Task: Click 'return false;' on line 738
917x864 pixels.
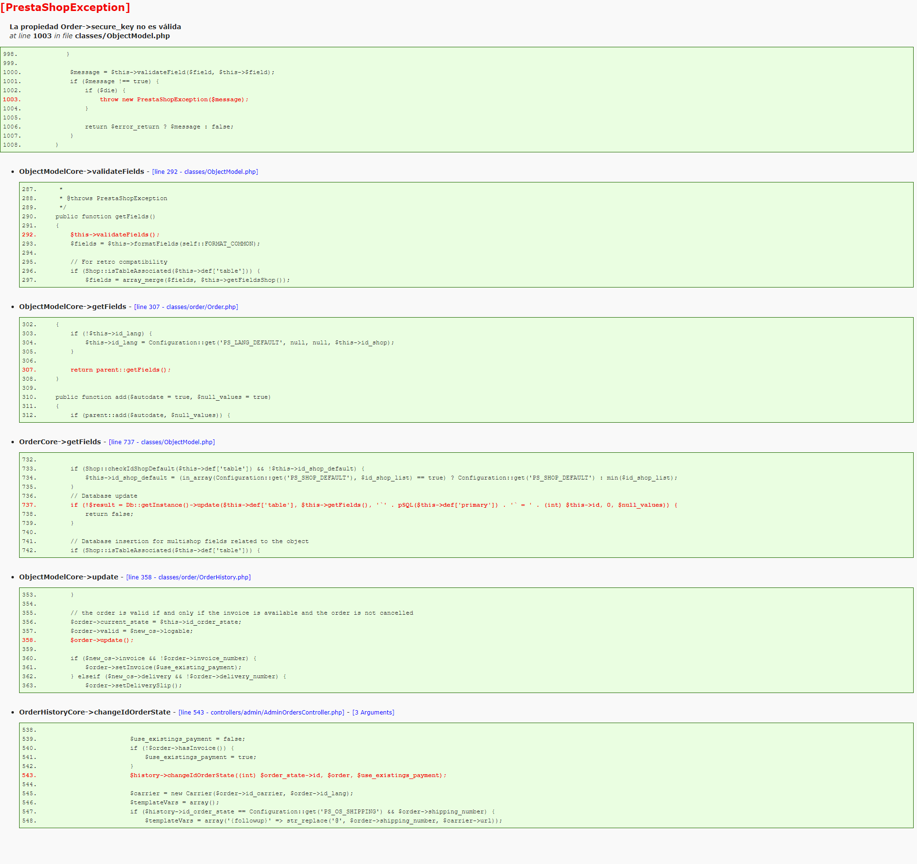Action: click(x=109, y=514)
